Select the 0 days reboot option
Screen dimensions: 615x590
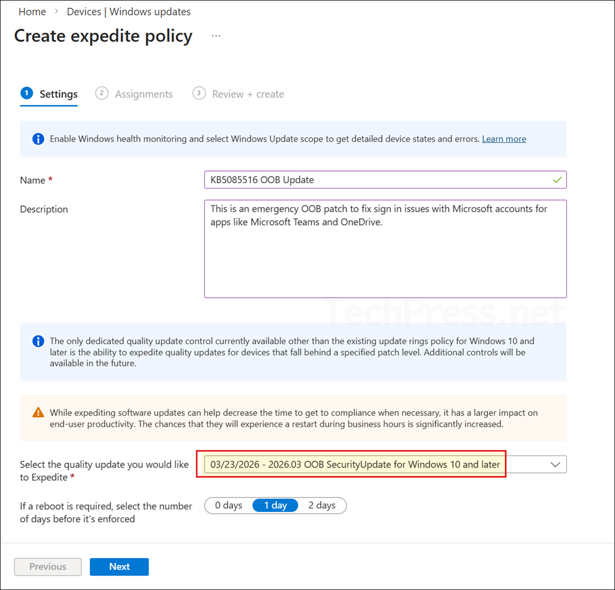click(x=229, y=505)
